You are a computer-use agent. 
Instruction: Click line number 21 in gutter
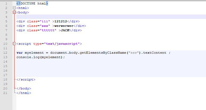pyautogui.click(x=5, y=93)
